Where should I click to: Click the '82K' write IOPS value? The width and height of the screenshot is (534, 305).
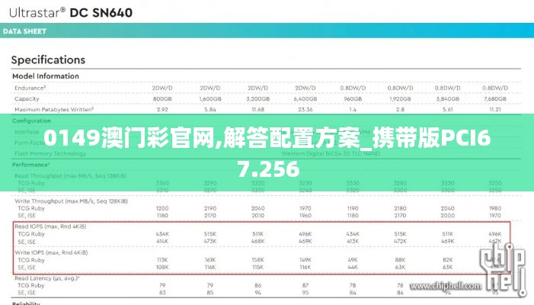(x=447, y=260)
